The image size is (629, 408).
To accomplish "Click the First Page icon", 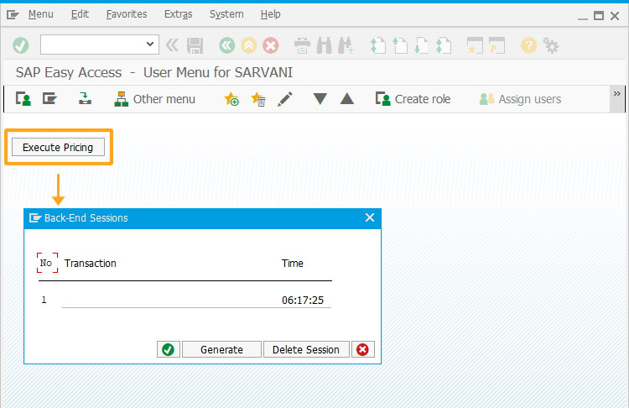I will point(377,45).
